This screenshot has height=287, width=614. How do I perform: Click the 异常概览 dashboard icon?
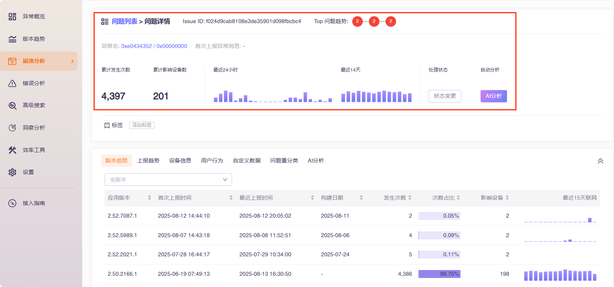(x=12, y=17)
